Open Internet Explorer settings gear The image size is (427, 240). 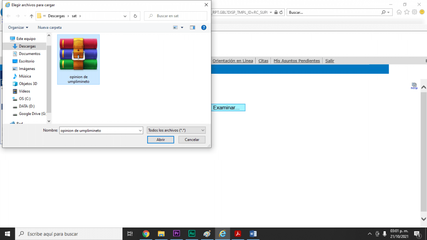pyautogui.click(x=414, y=12)
